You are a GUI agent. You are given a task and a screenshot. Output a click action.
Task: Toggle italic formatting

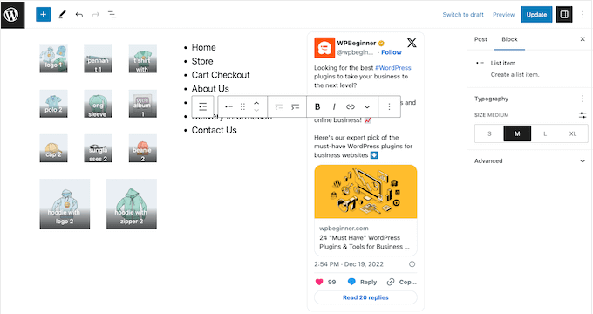334,106
